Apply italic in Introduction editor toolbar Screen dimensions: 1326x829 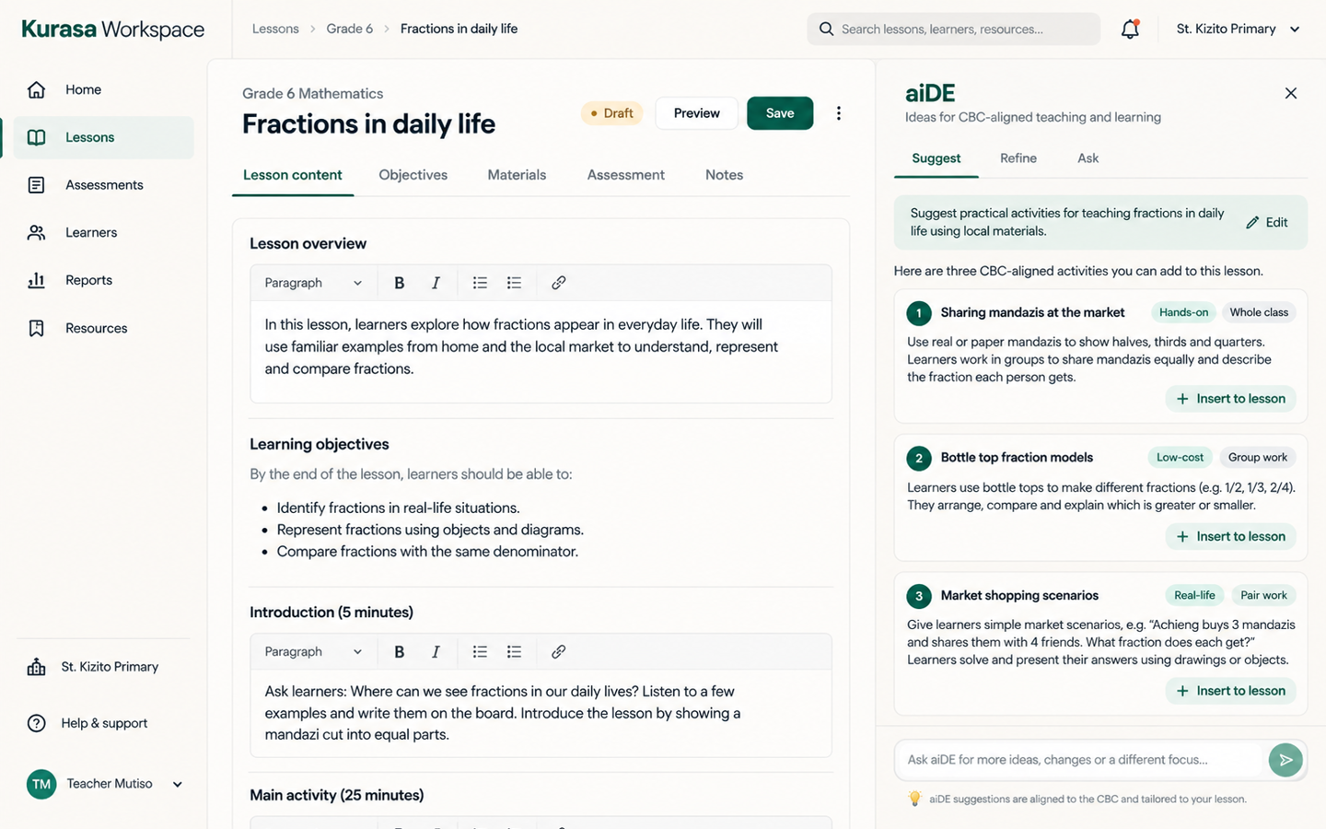tap(436, 651)
